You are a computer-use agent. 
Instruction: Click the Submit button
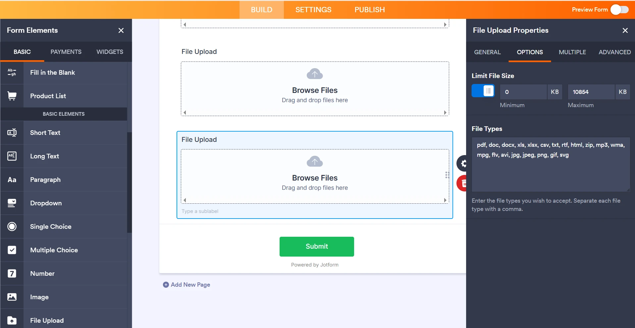(316, 246)
